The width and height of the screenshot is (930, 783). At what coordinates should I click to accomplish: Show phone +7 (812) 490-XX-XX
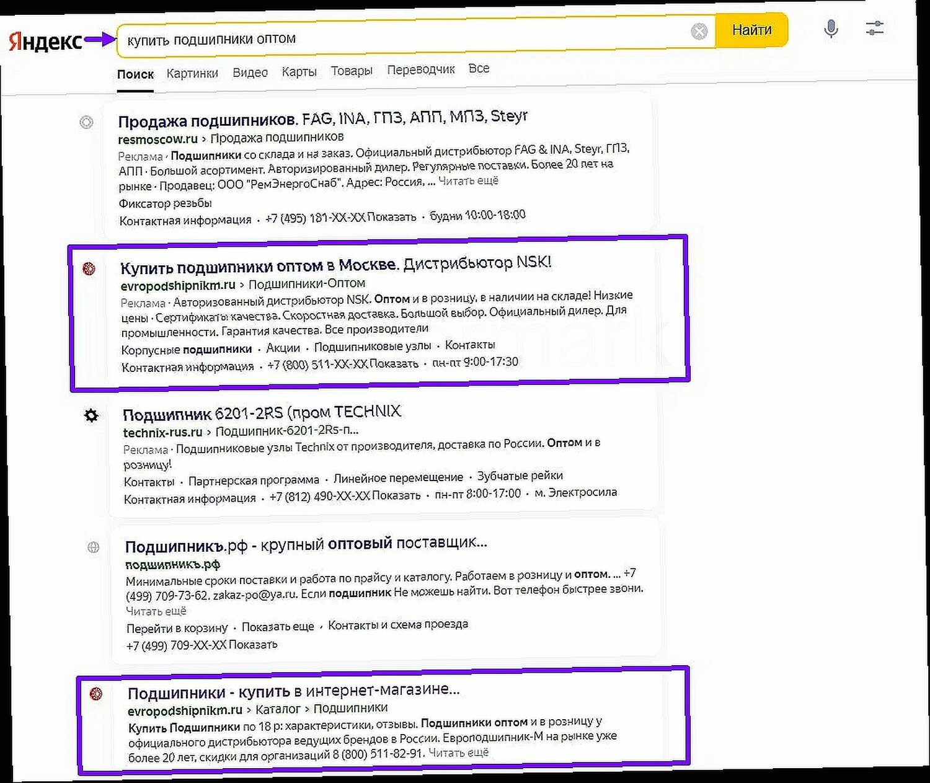[345, 496]
